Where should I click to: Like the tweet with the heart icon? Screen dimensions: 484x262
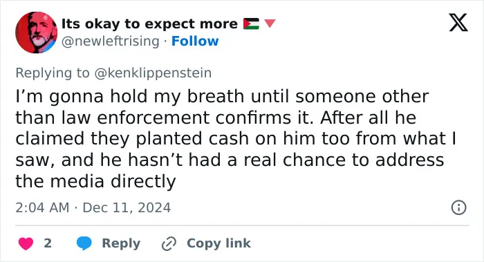(26, 243)
